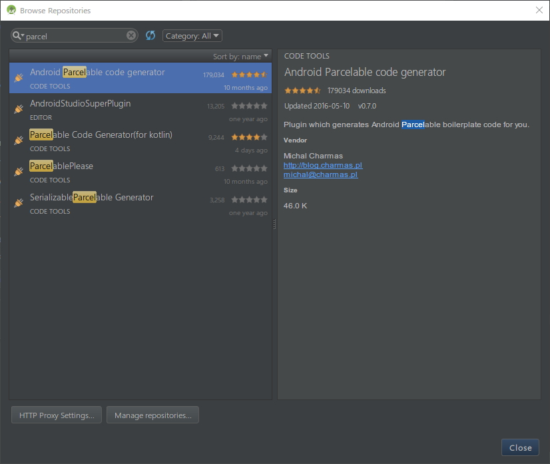Viewport: 550px width, 464px height.
Task: Click the details panel plugin title
Action: click(x=365, y=73)
